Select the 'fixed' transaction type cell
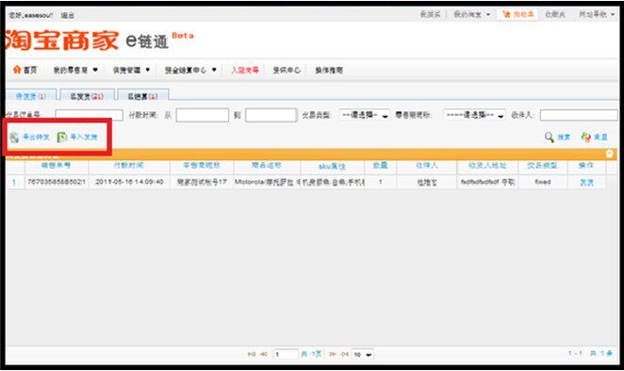This screenshot has height=371, width=624. [x=542, y=182]
